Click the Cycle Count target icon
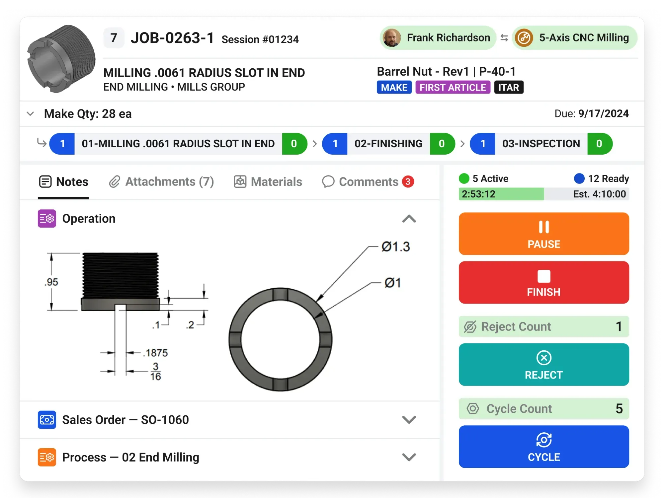 tap(473, 408)
